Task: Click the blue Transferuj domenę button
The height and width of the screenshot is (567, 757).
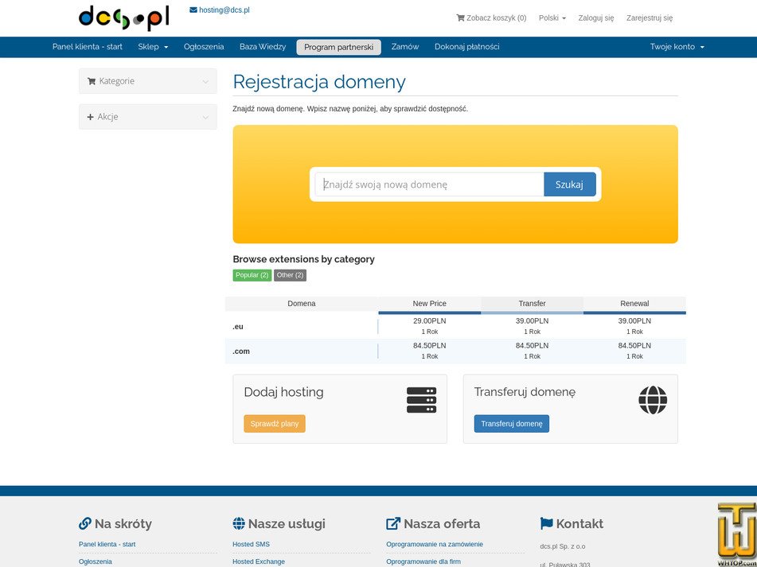Action: 511,424
